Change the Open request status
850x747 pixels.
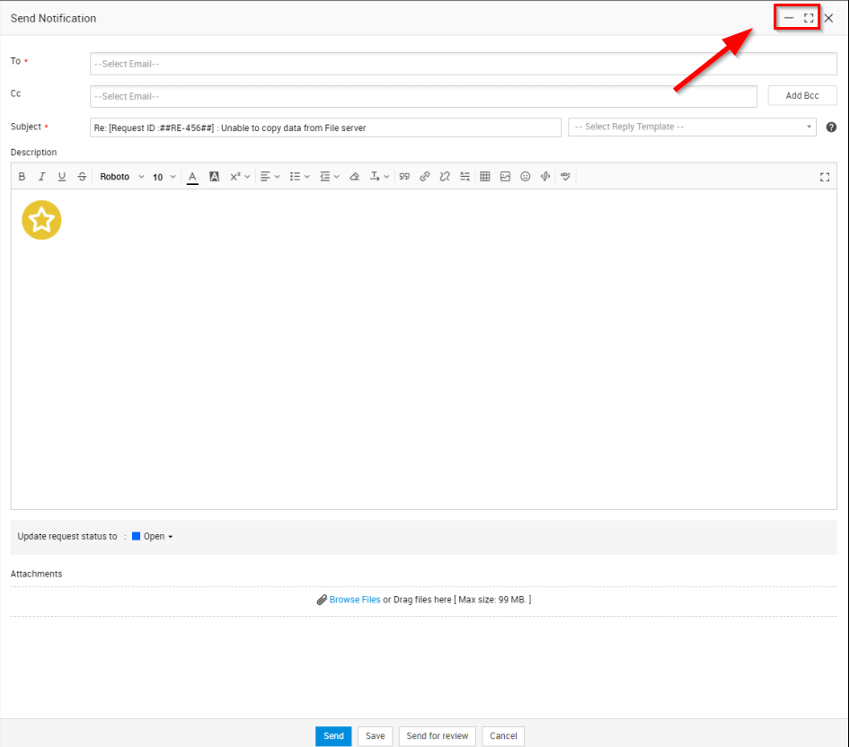(153, 536)
